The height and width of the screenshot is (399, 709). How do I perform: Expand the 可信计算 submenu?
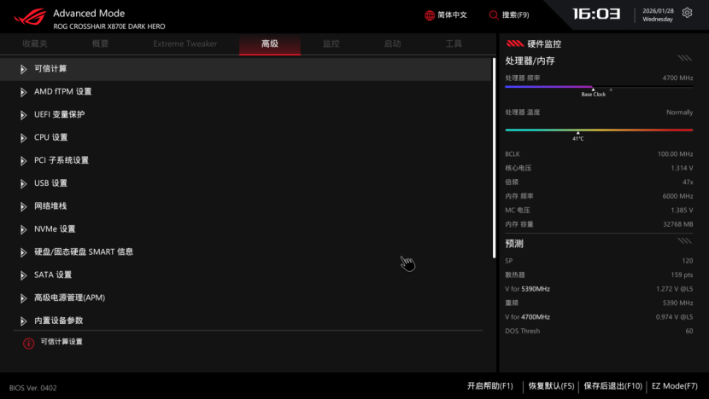tap(50, 69)
